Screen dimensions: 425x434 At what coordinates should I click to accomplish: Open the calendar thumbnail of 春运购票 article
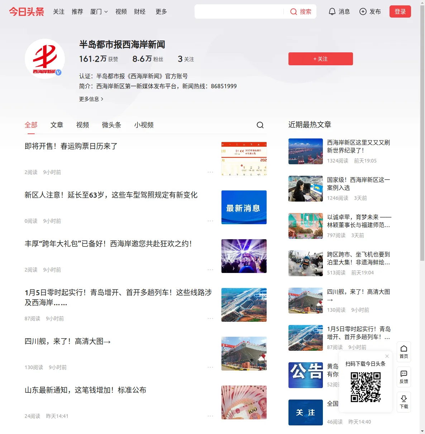click(244, 159)
